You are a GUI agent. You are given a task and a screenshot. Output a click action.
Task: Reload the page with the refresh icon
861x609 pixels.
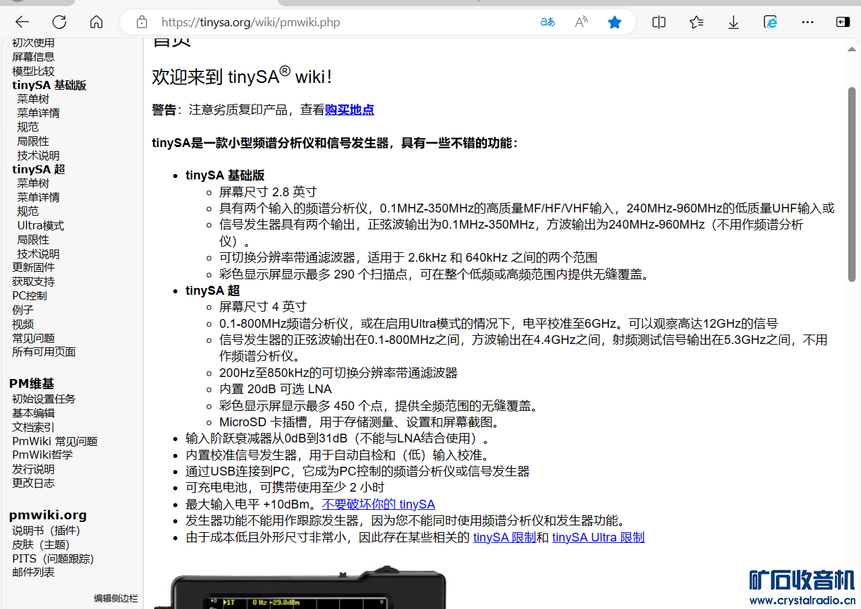coord(59,22)
